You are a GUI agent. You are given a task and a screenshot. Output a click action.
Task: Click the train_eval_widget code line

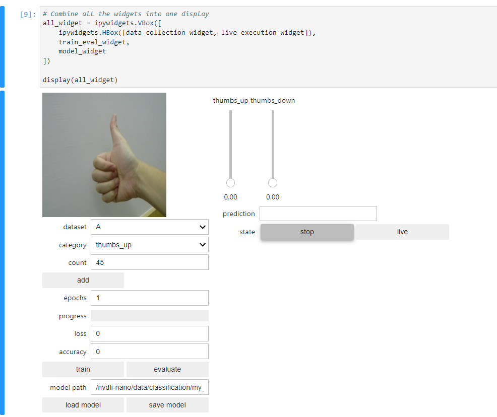(94, 42)
